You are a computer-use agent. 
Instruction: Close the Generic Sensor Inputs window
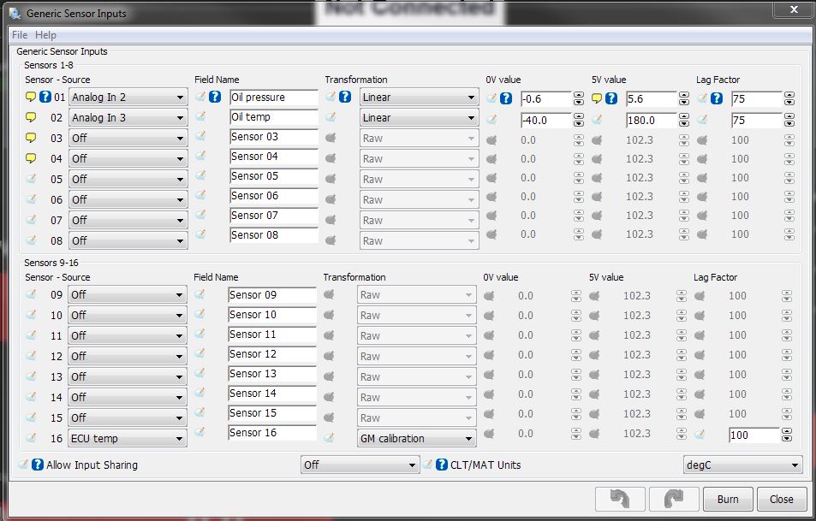(793, 9)
